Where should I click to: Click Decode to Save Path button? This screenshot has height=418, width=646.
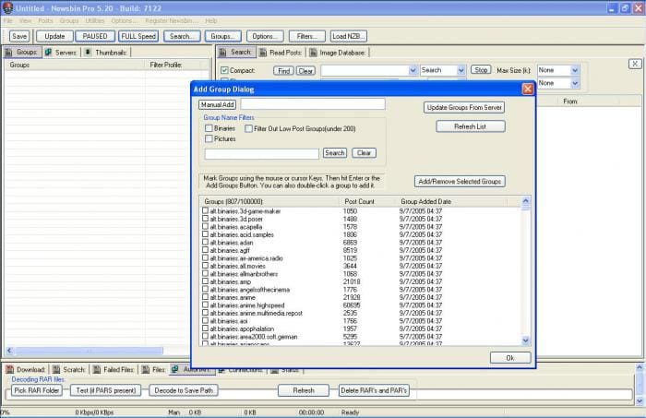click(x=184, y=390)
